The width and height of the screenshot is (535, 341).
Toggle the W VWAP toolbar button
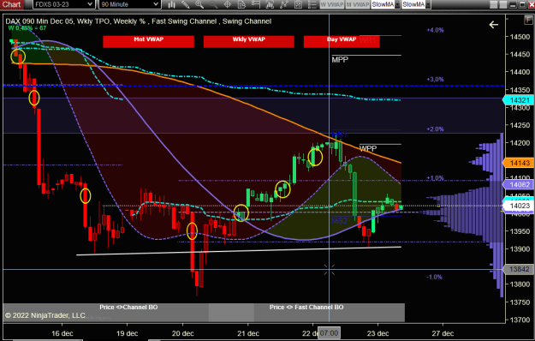331,4
